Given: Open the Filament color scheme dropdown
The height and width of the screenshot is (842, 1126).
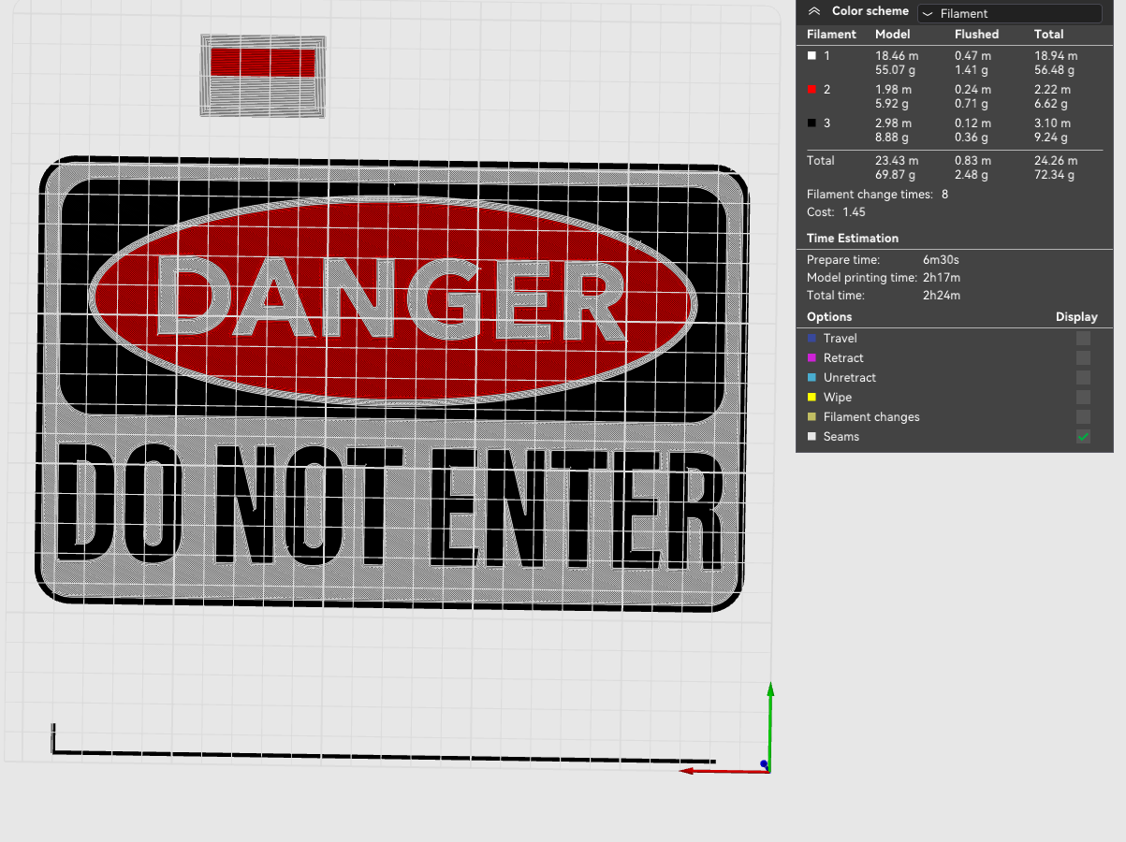Looking at the screenshot, I should pos(1009,13).
